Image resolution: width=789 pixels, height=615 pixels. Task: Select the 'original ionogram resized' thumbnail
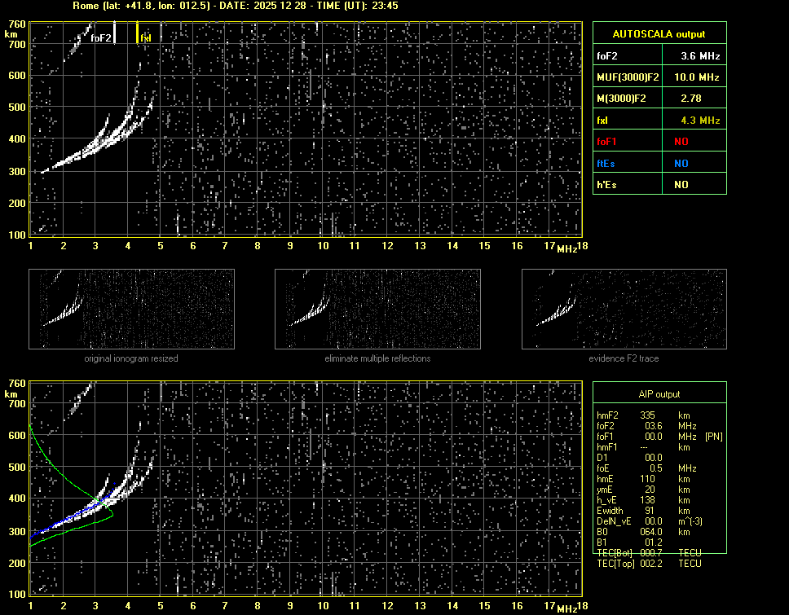pyautogui.click(x=131, y=309)
